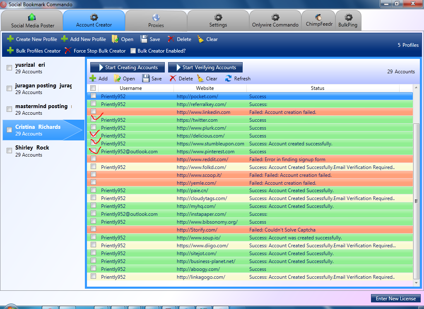Click the Refresh arrows icon
This screenshot has height=309, width=424.
(228, 78)
